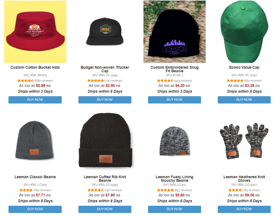Image resolution: width=280 pixels, height=216 pixels.
Task: Open the green Econo Value Cap image
Action: [244, 32]
